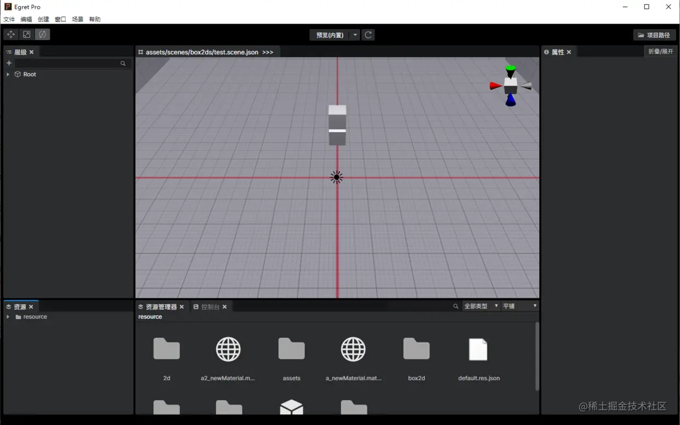Select the resource folder in tree
This screenshot has height=425, width=680.
tap(35, 317)
